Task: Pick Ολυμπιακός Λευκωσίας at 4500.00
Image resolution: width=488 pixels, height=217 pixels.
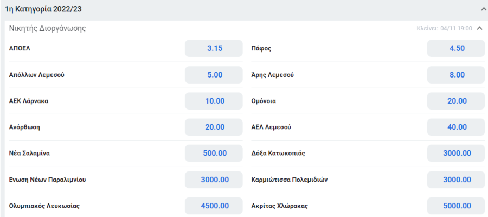Action: point(214,206)
